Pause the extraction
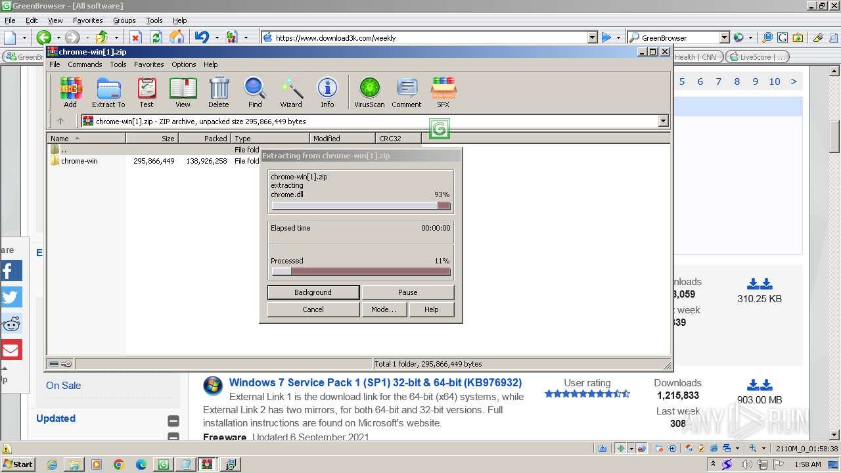This screenshot has width=841, height=473. click(407, 292)
